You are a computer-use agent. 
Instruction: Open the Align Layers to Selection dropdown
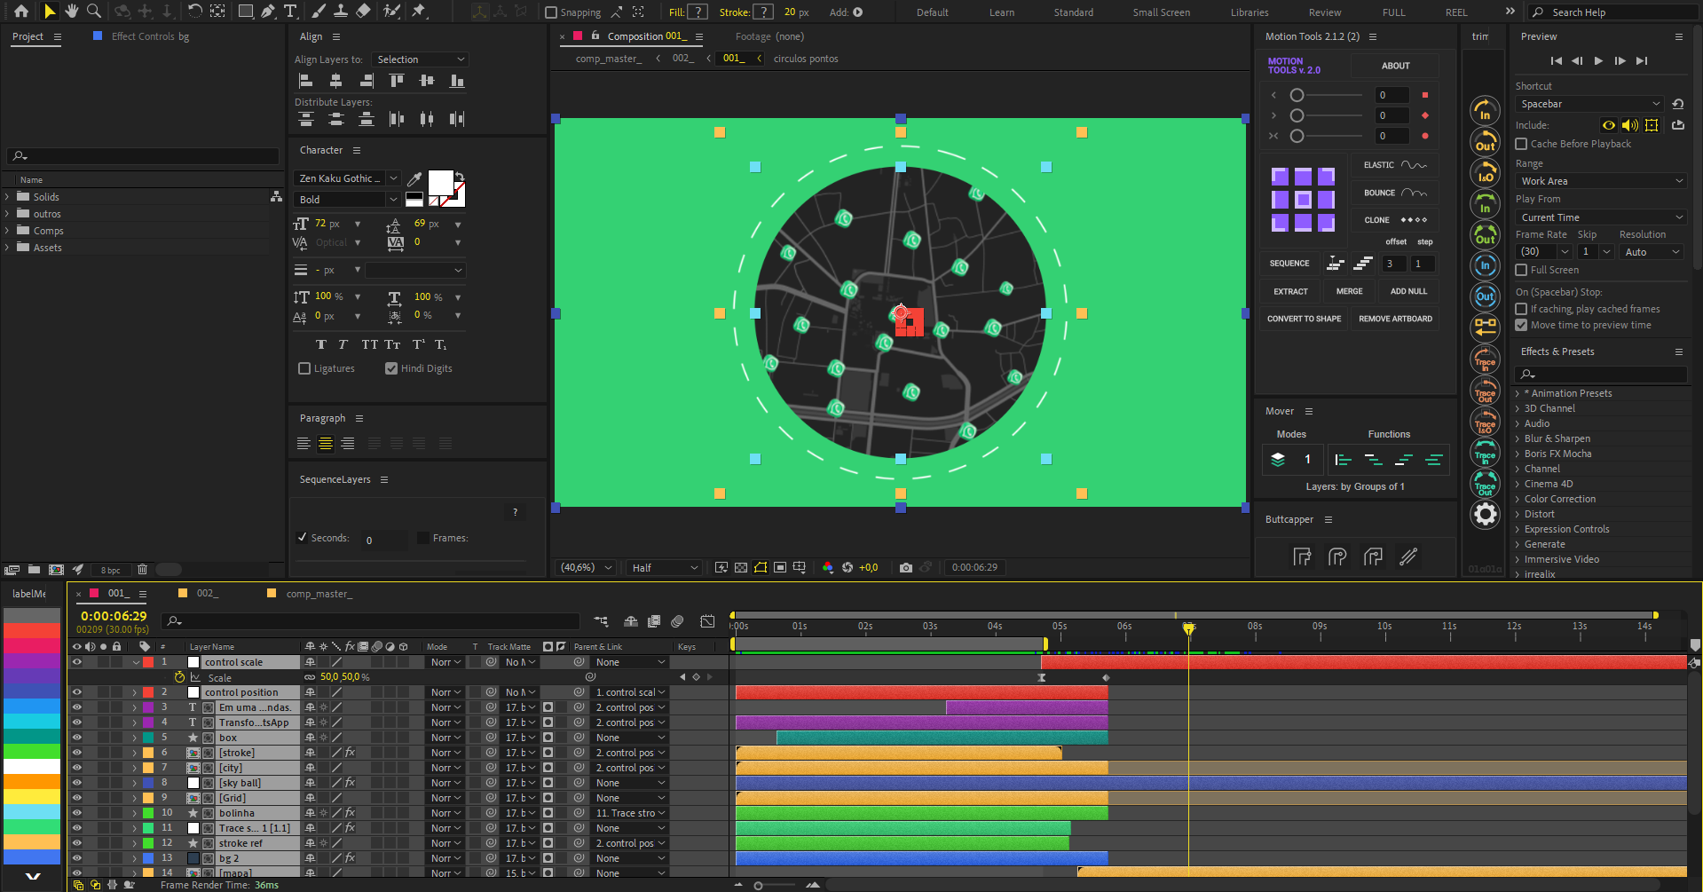pos(419,59)
